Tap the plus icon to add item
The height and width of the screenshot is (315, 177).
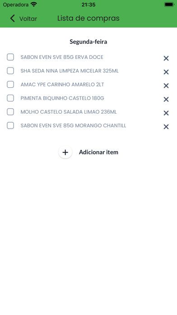[x=65, y=152]
